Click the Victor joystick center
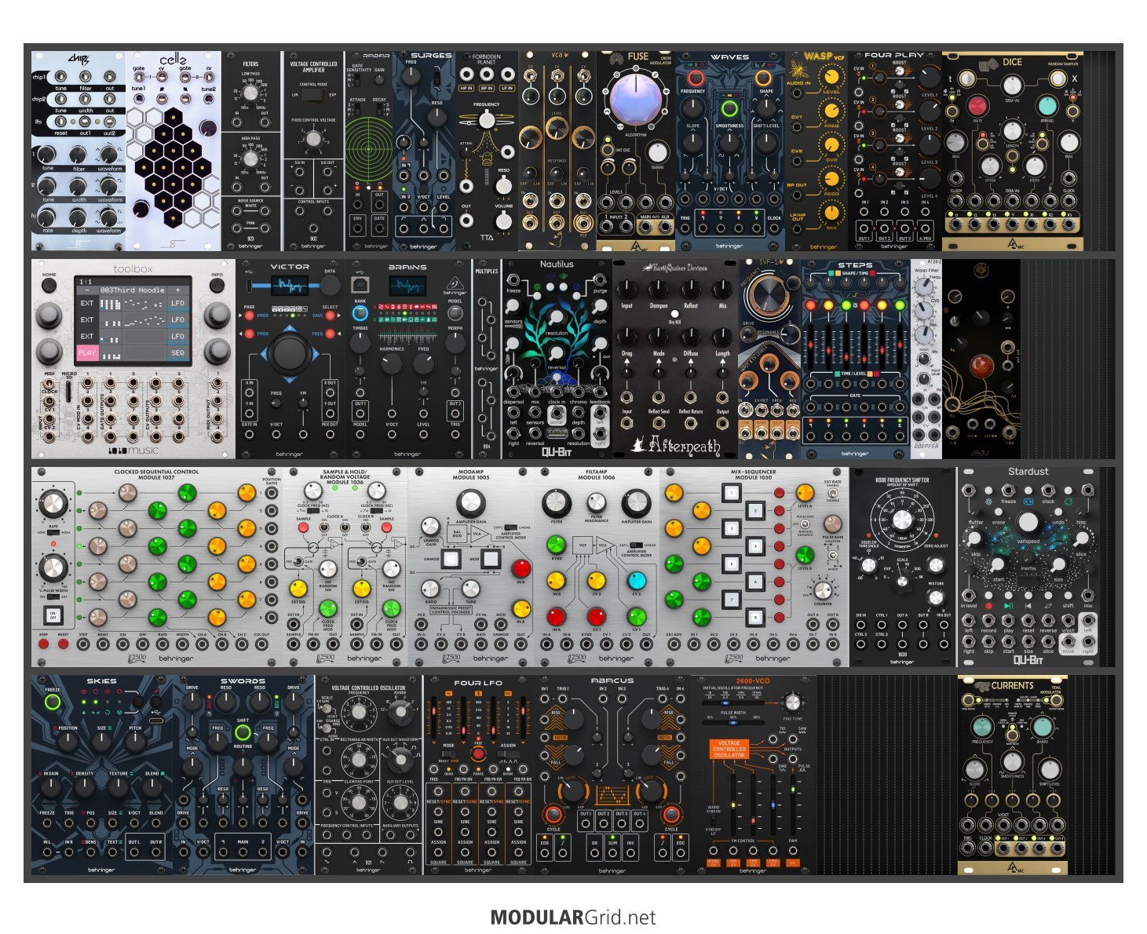Screen dimensions: 1147x934 click(x=290, y=353)
